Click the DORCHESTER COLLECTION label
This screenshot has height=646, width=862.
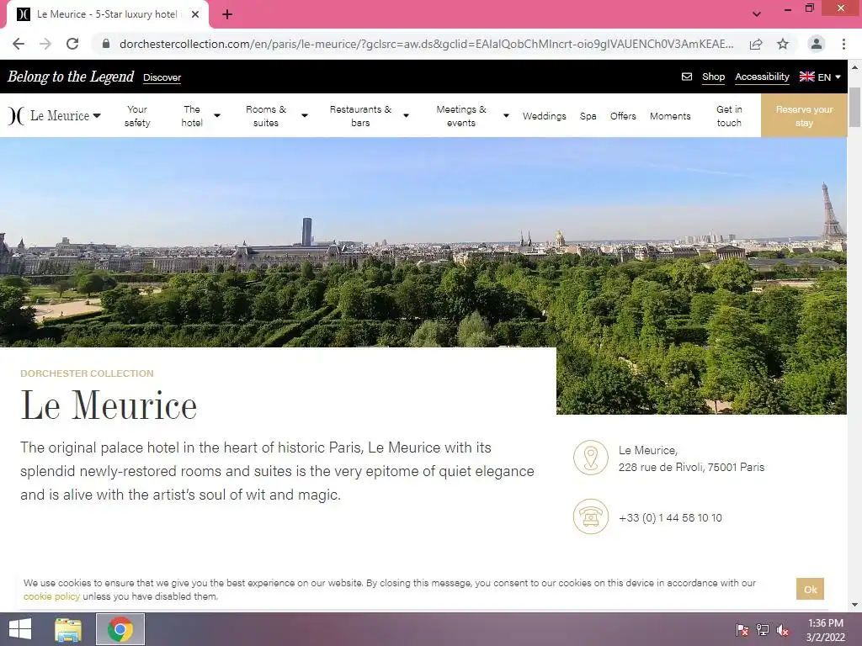point(87,373)
